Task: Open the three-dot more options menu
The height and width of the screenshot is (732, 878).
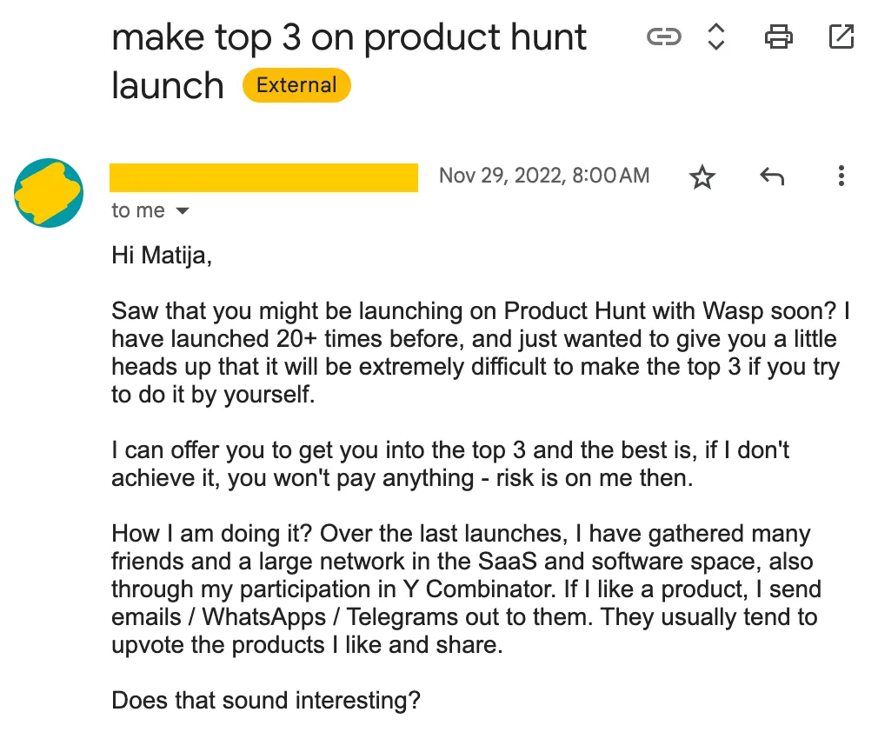Action: pyautogui.click(x=841, y=176)
